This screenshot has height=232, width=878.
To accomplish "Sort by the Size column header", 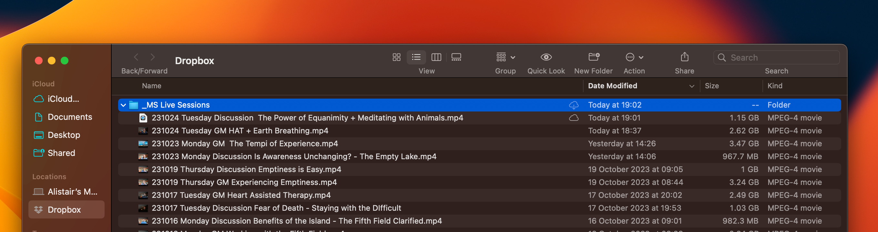I will coord(712,86).
